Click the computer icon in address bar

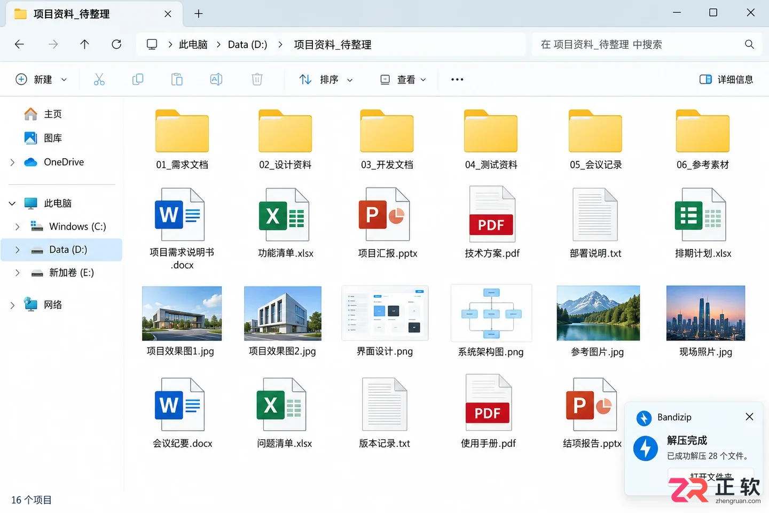152,44
